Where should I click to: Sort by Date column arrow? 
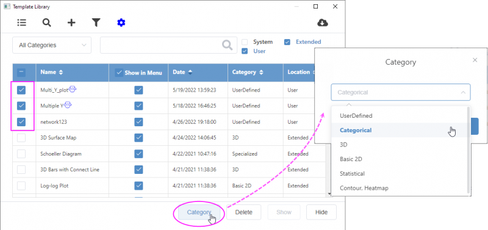pyautogui.click(x=190, y=72)
